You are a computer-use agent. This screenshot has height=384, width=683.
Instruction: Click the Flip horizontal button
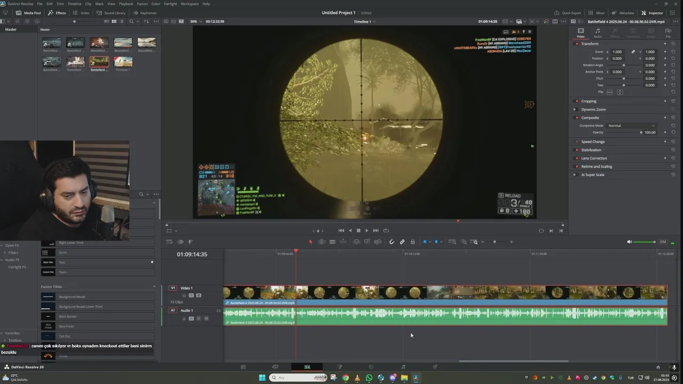610,92
